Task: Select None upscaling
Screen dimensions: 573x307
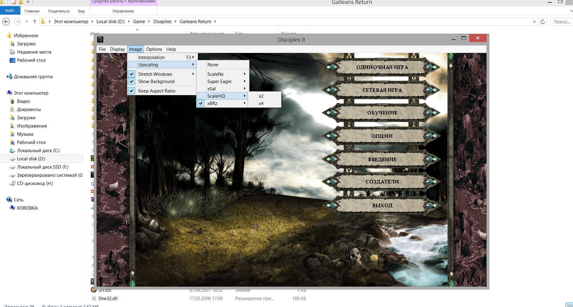Action: pos(223,65)
